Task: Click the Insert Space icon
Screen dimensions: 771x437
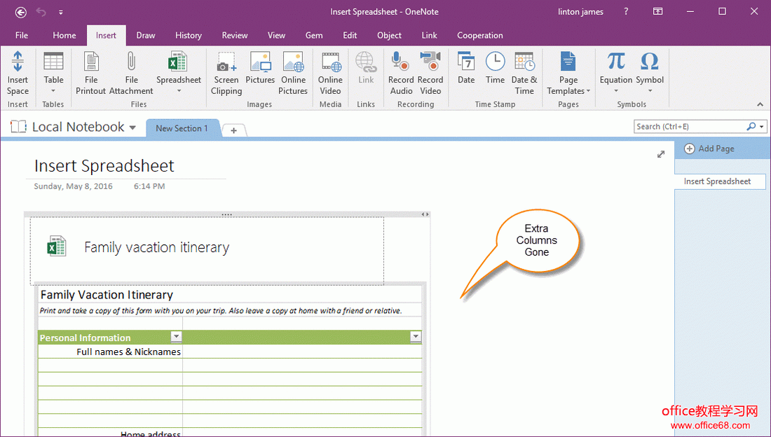Action: [x=18, y=62]
